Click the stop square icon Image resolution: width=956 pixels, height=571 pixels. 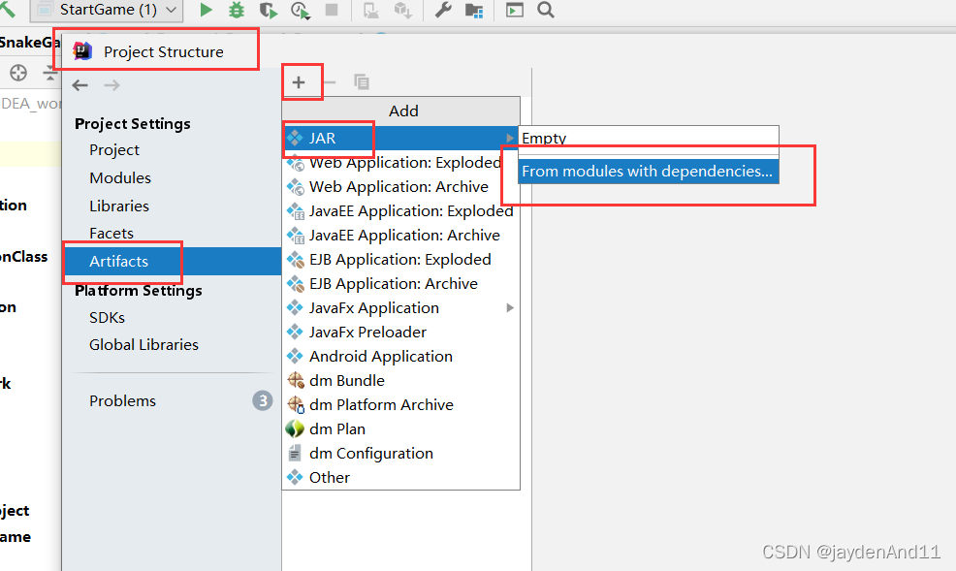[x=332, y=10]
